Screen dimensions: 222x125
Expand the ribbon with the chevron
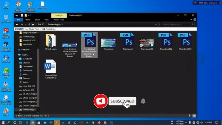191,19
